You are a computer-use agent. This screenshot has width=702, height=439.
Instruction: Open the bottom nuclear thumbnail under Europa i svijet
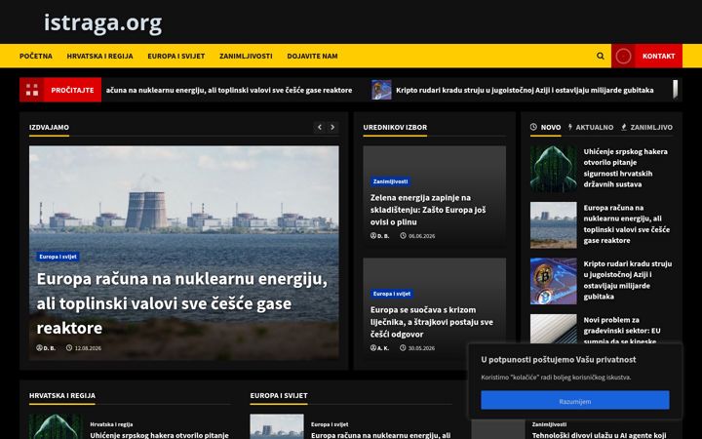tap(277, 426)
